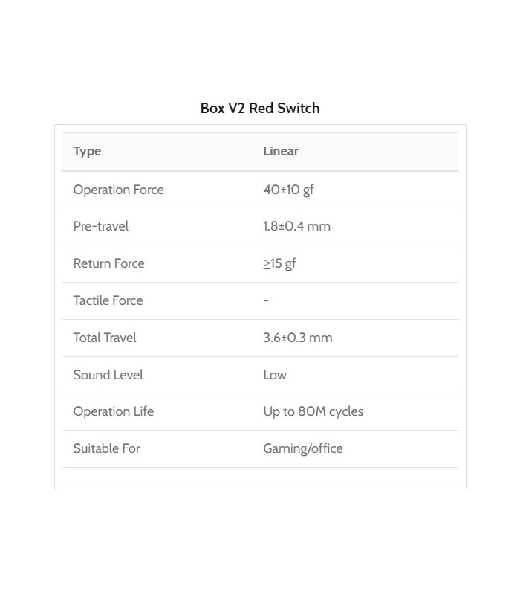
Task: Click the 'Low' sound level value
Action: [x=275, y=375]
